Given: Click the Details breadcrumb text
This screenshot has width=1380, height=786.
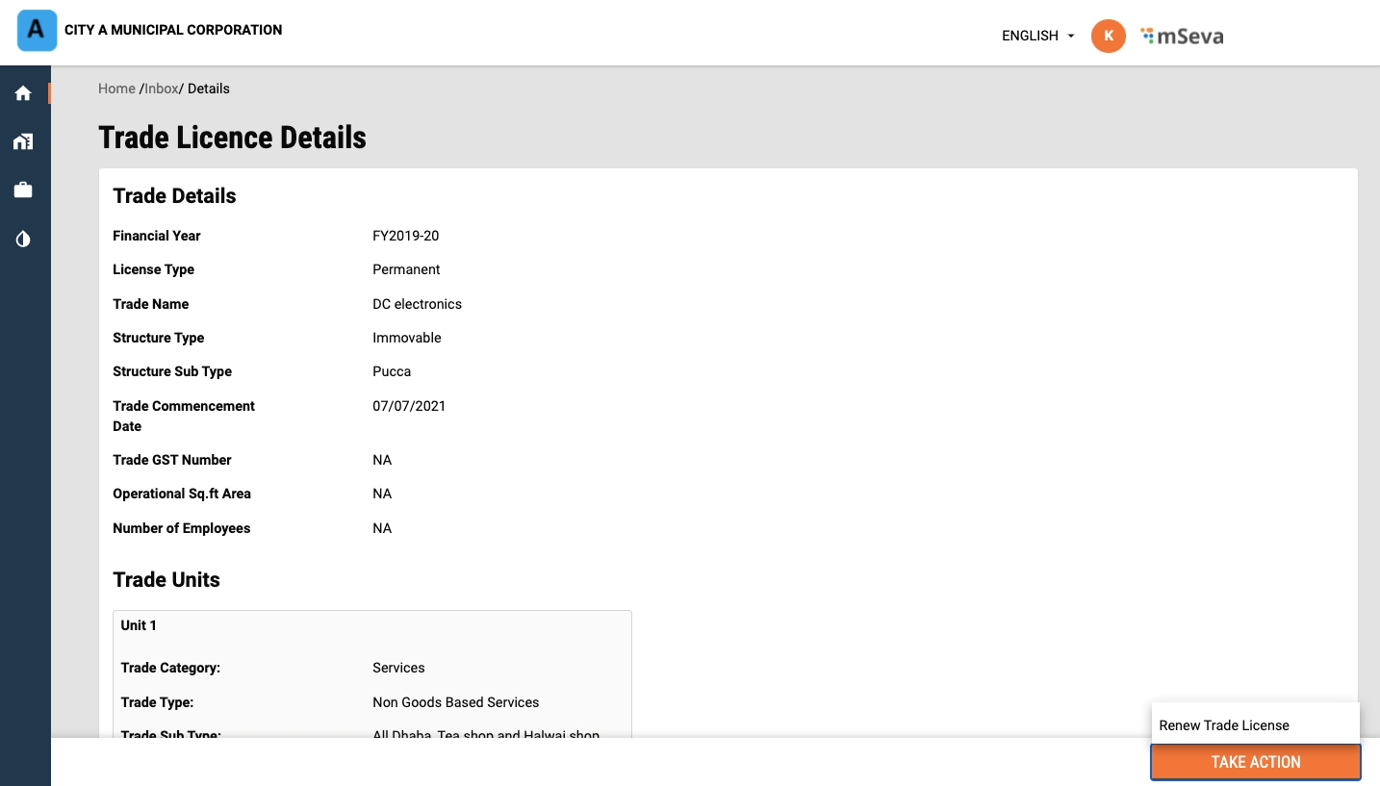Looking at the screenshot, I should [x=209, y=89].
